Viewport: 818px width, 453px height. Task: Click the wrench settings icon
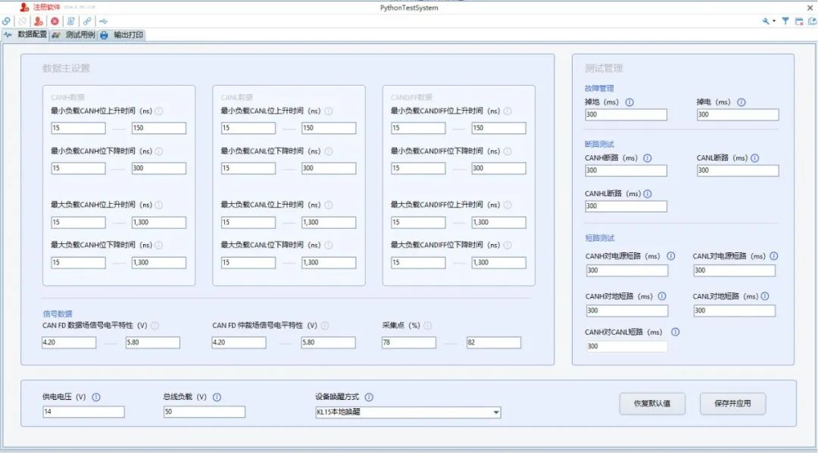pyautogui.click(x=766, y=21)
